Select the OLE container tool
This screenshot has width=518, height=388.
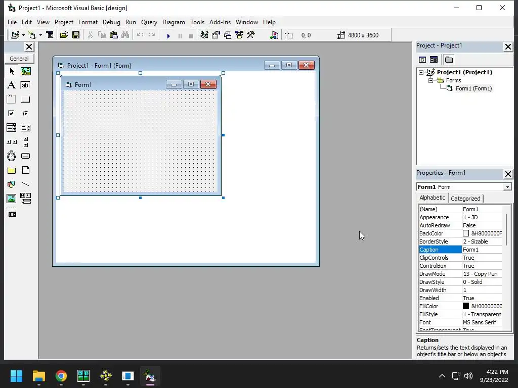[x=12, y=213]
